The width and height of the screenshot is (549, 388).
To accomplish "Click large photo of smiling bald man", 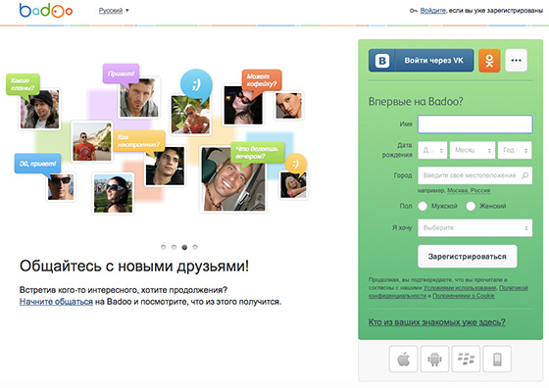I will click(233, 179).
